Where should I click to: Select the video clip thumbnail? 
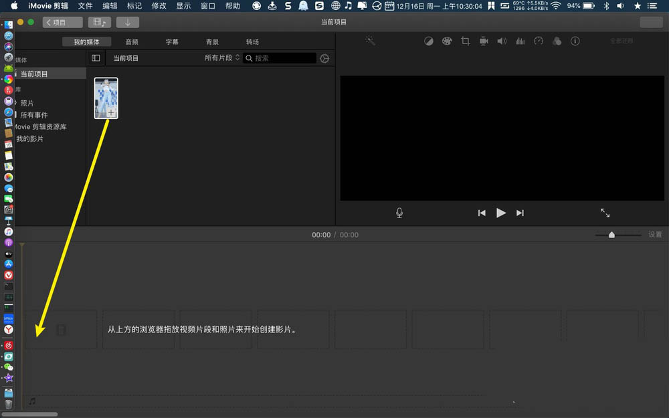(x=106, y=98)
